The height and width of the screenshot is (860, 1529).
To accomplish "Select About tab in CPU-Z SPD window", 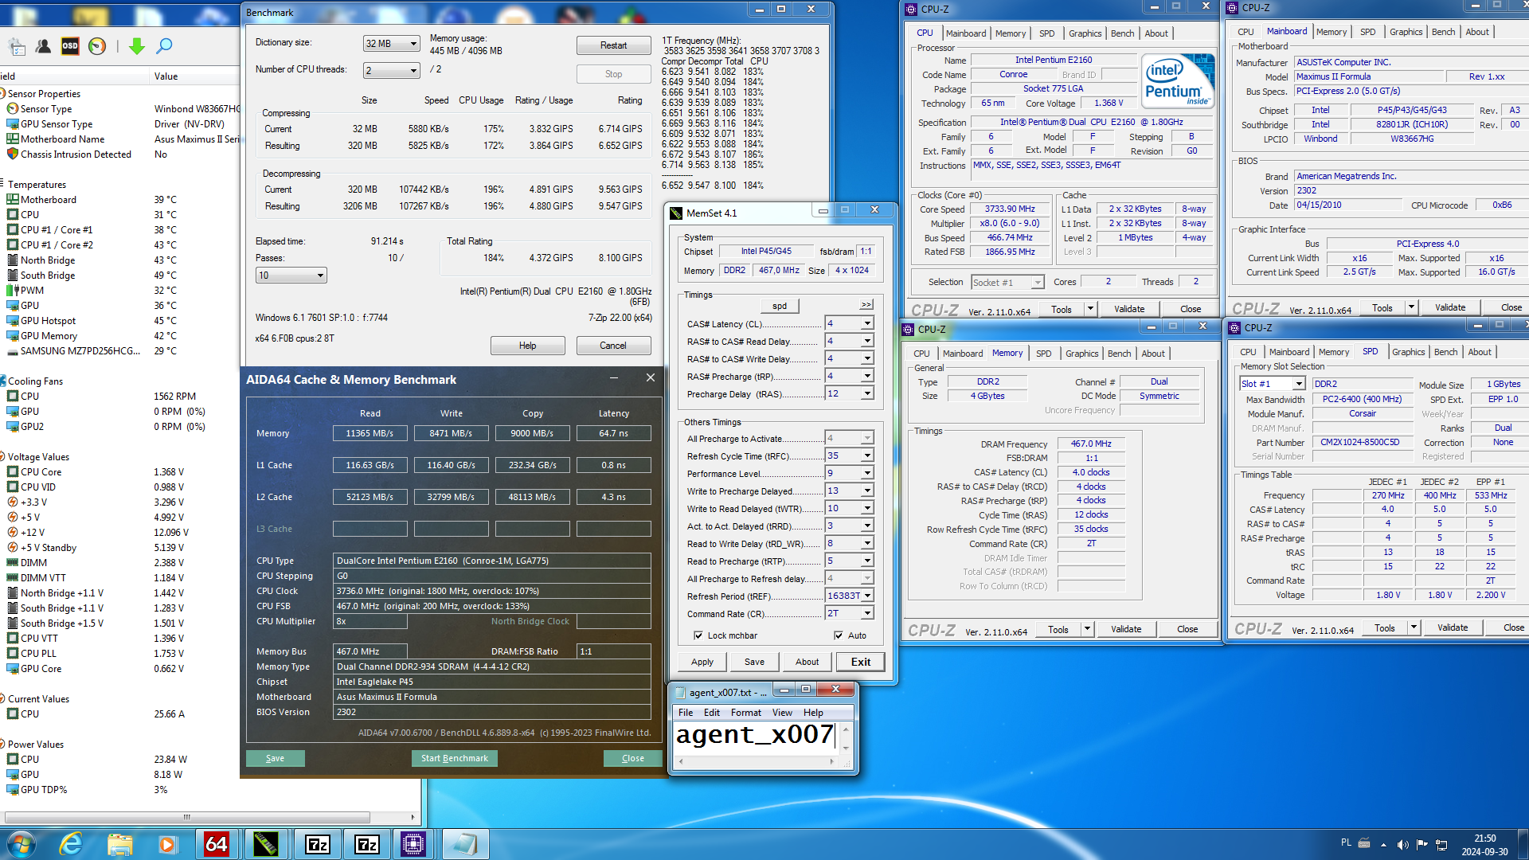I will pos(1480,352).
